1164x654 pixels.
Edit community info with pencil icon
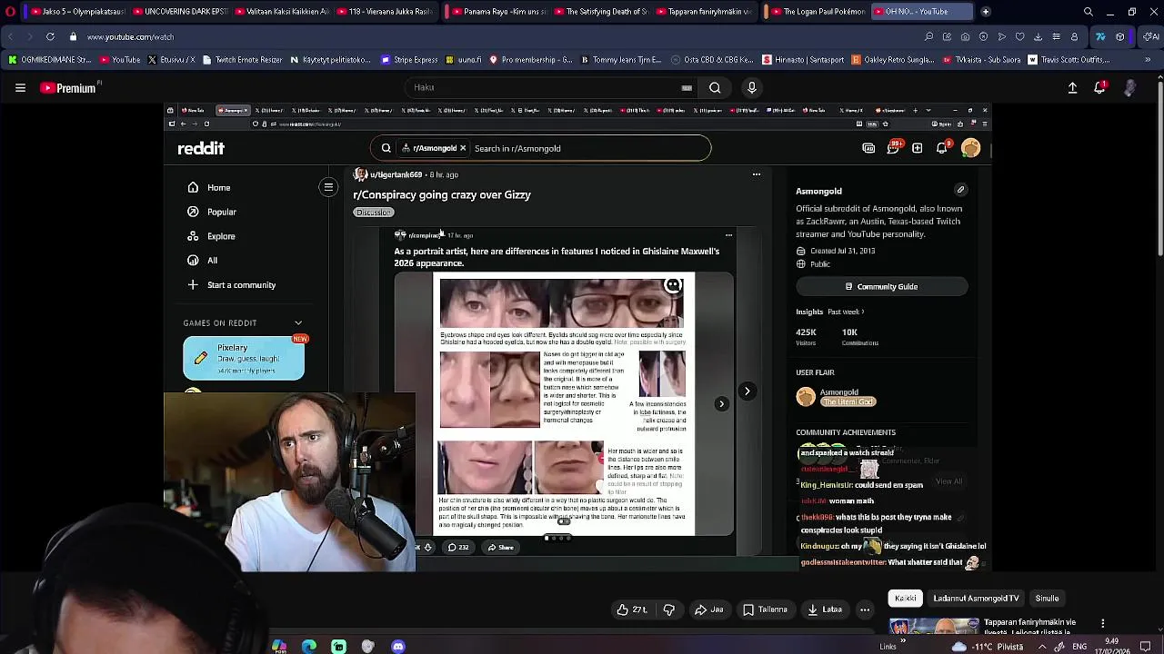click(x=960, y=190)
